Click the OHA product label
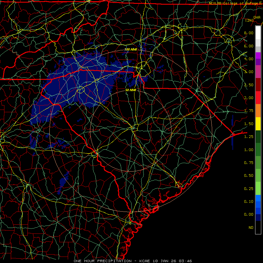The height and width of the screenshot is (263, 263). pyautogui.click(x=257, y=17)
